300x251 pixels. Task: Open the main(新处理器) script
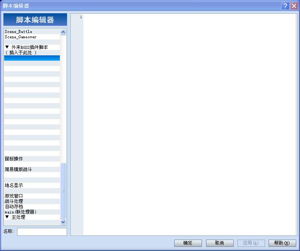(32, 212)
